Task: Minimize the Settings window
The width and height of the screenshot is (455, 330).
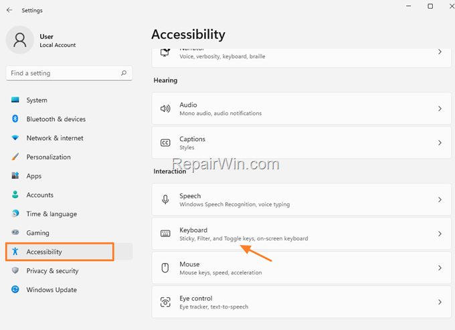Action: (x=409, y=6)
